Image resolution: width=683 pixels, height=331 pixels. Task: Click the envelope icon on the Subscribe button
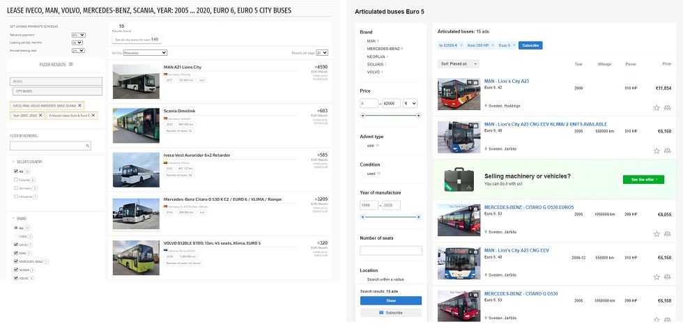[x=381, y=313]
